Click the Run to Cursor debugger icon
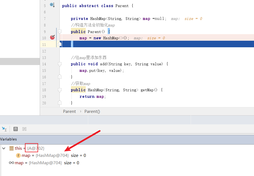The width and height of the screenshot is (254, 176). 4,129
